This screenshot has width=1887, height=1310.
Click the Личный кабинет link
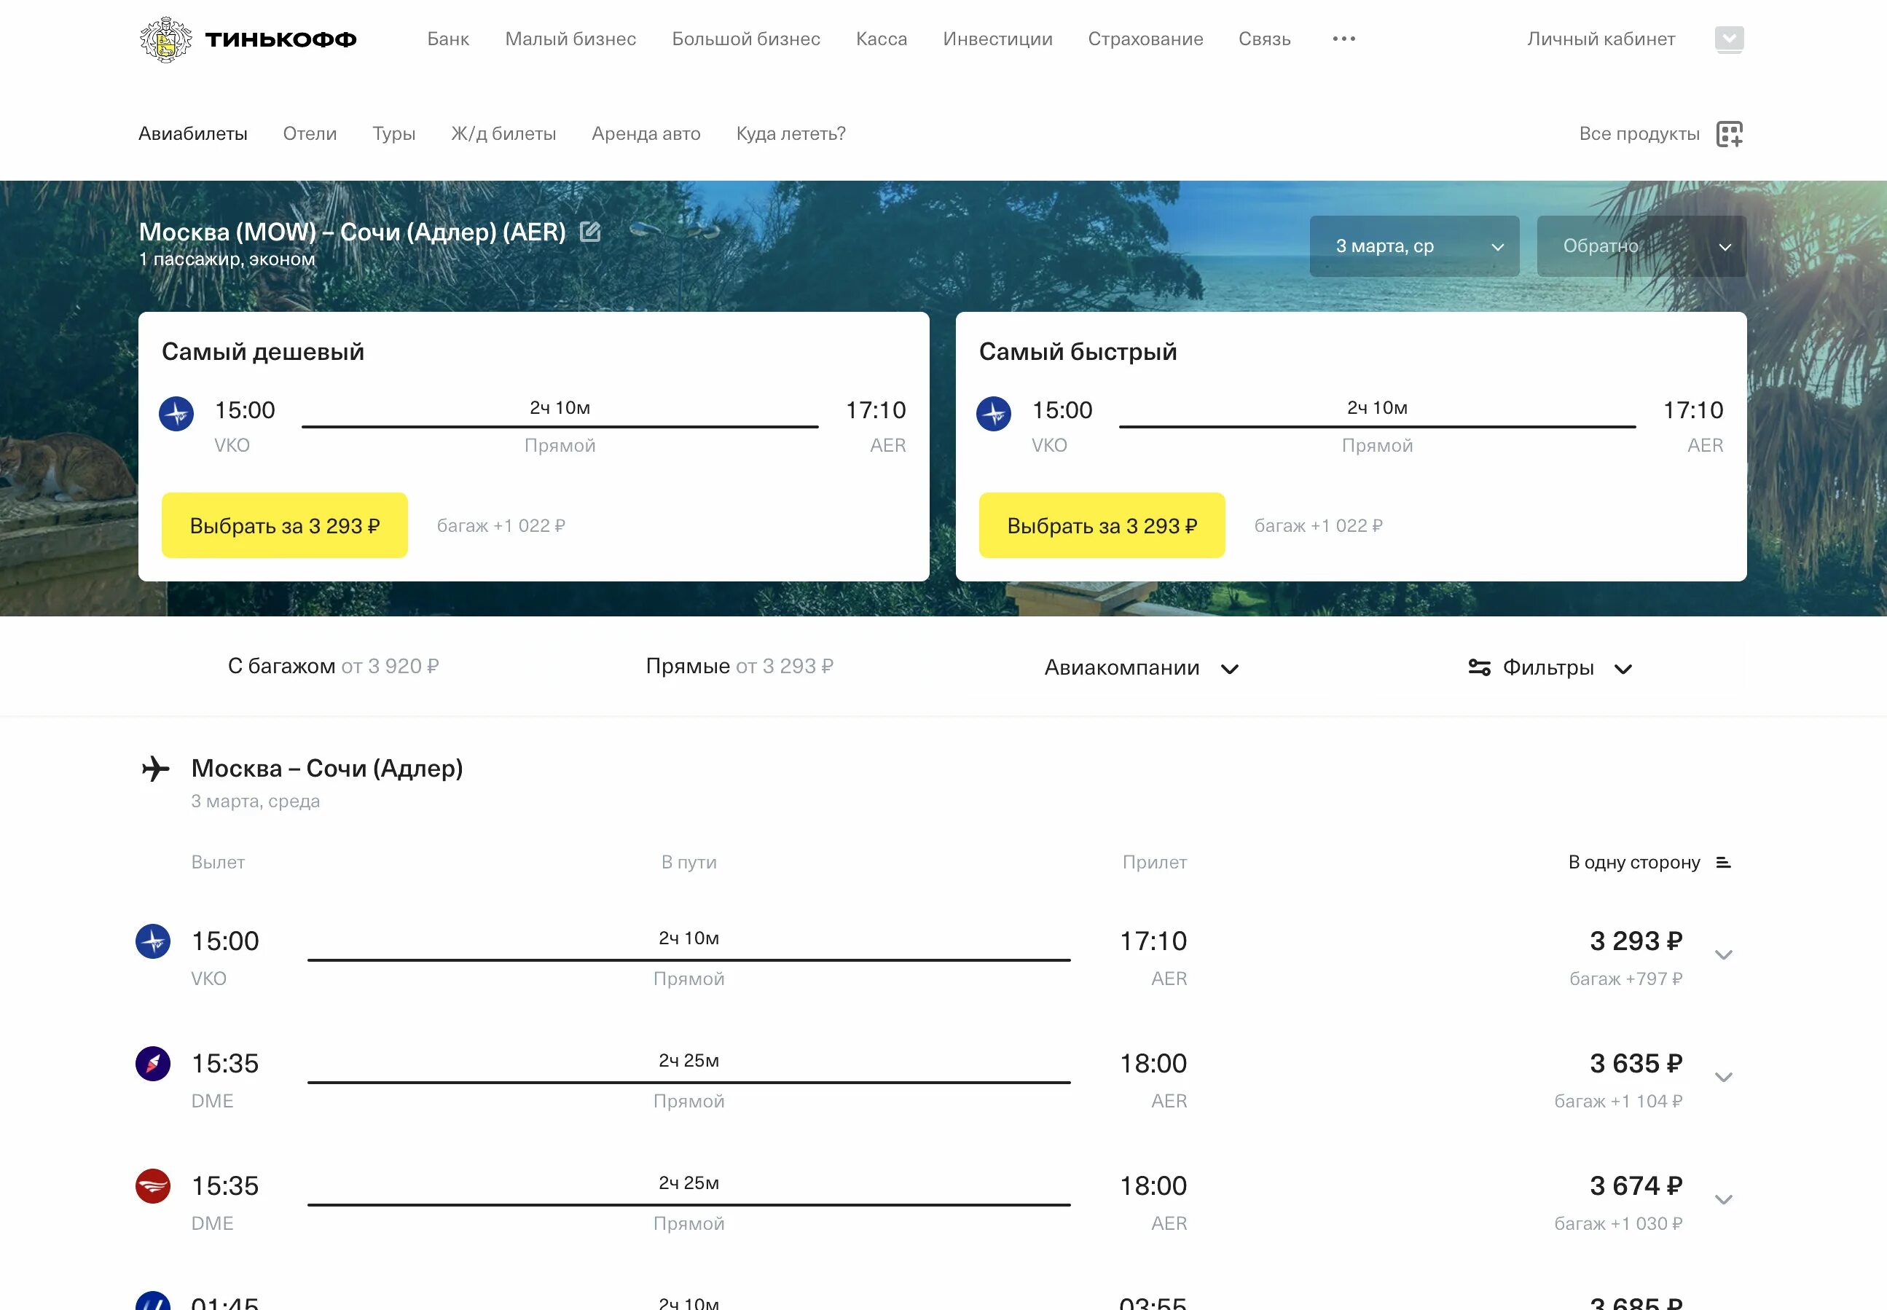(1601, 39)
